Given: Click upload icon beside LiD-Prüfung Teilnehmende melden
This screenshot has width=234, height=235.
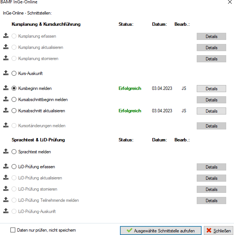Looking at the screenshot, I should pyautogui.click(x=6, y=200).
